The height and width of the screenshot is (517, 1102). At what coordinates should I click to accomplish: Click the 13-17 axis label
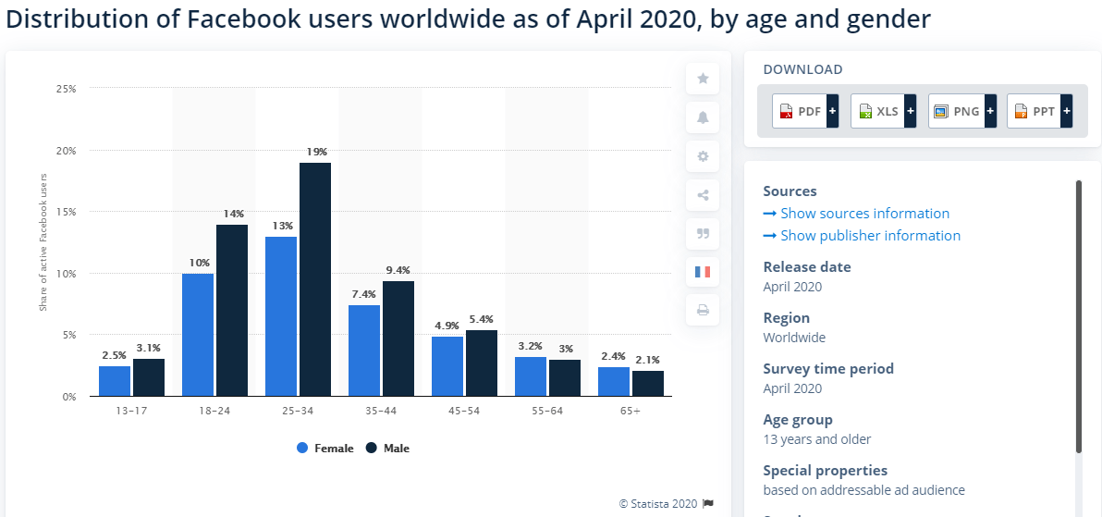pyautogui.click(x=131, y=411)
